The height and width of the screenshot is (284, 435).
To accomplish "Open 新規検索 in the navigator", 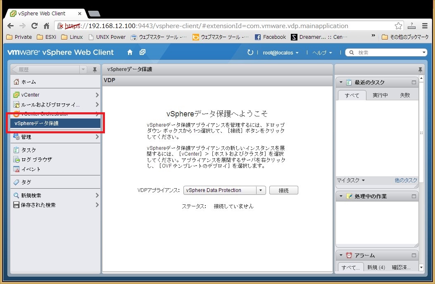I will point(55,196).
